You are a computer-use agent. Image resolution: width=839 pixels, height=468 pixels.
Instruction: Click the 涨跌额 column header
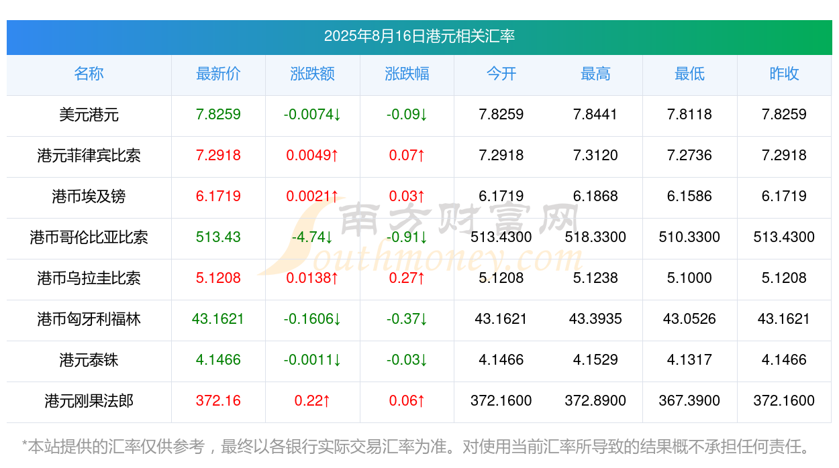pyautogui.click(x=312, y=74)
